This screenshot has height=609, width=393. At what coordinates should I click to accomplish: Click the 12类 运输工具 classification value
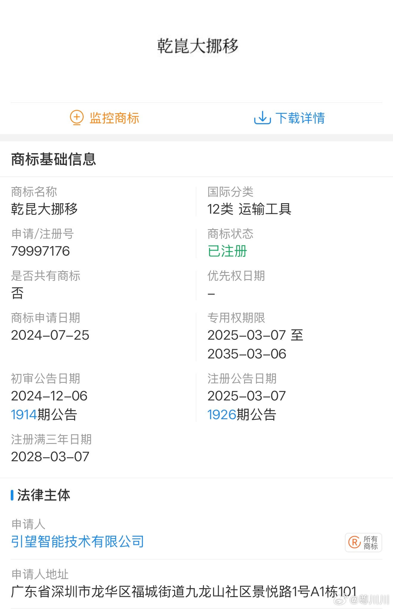[249, 209]
